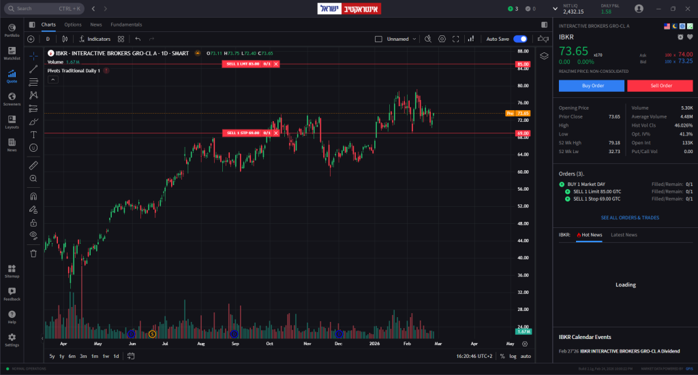Open the Screeners sidebar section
Viewport: 698px width, 375px height.
pos(12,99)
